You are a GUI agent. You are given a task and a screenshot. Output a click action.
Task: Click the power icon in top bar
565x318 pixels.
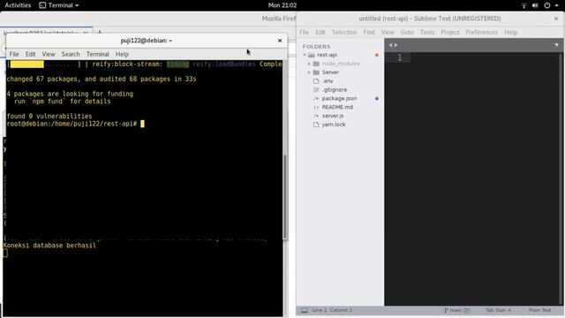(547, 5)
